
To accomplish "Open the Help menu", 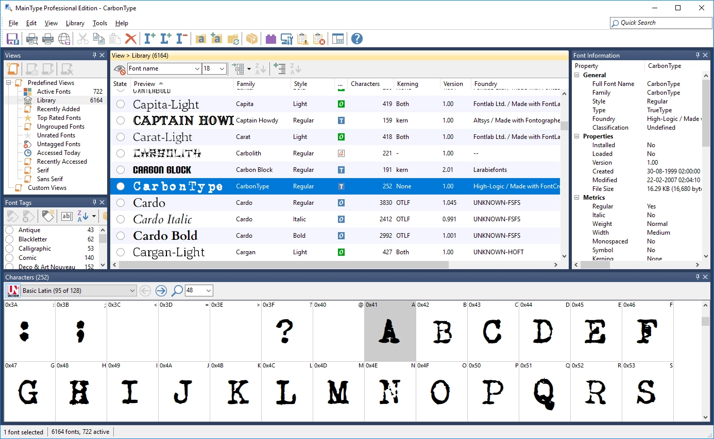I will click(x=122, y=23).
